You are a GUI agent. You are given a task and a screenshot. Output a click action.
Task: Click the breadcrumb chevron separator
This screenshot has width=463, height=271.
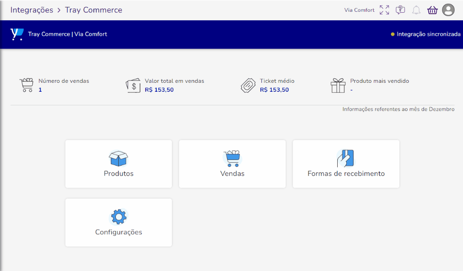(x=59, y=10)
